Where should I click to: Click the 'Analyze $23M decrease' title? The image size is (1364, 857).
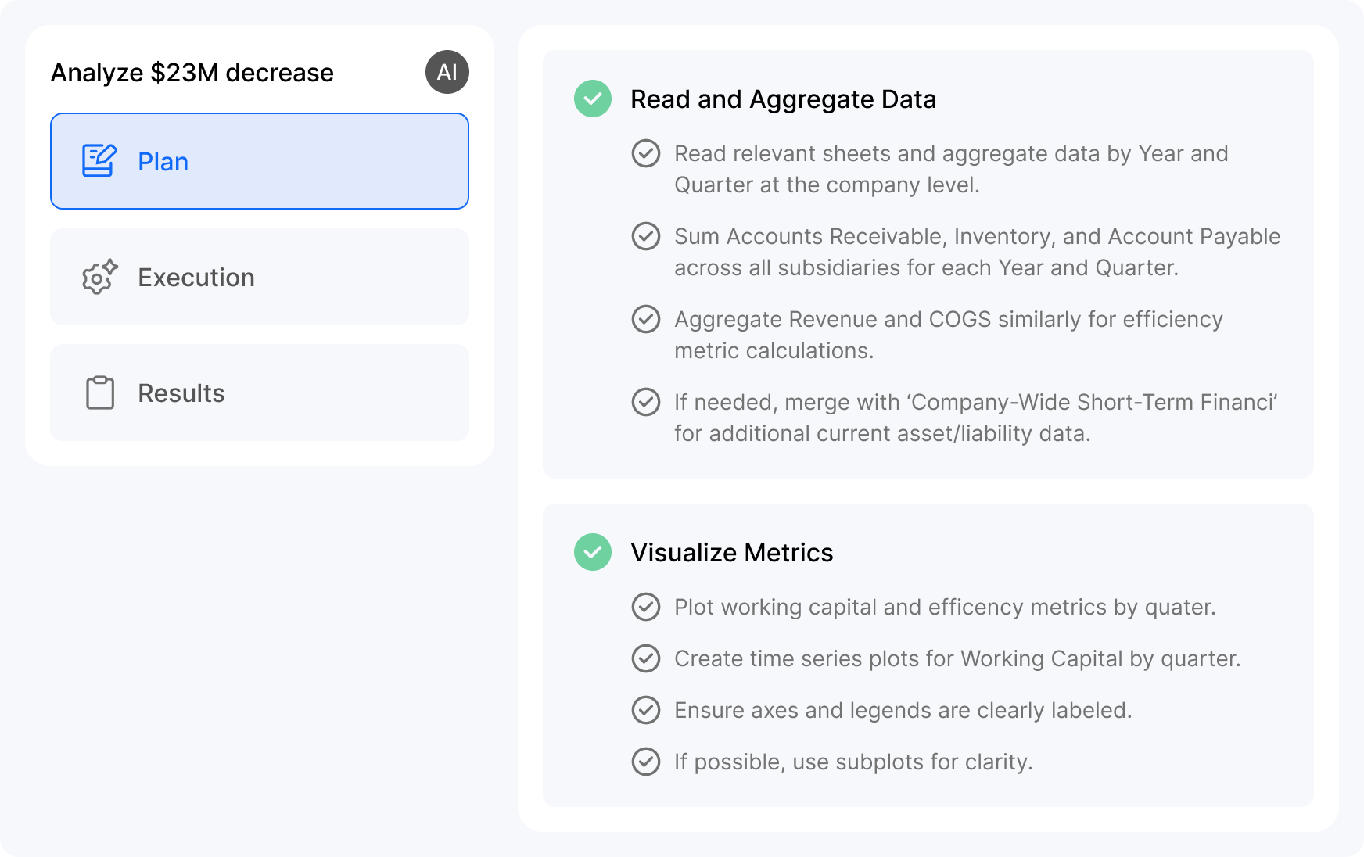pos(192,73)
